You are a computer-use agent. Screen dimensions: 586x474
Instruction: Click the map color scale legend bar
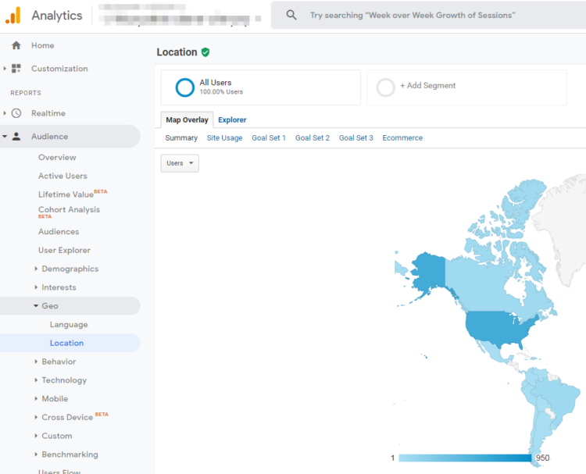click(x=465, y=458)
